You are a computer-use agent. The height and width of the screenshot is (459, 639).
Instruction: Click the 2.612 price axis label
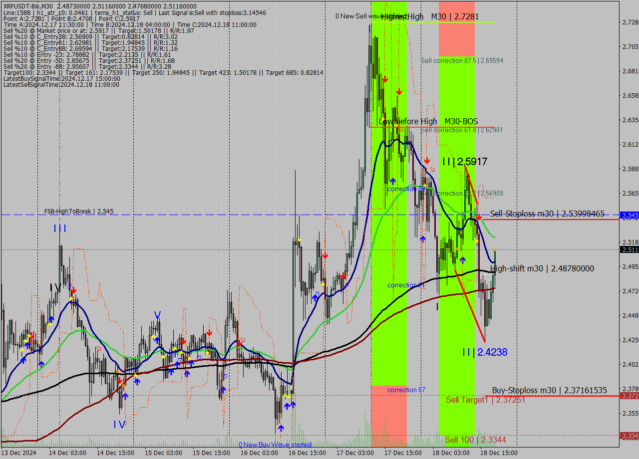(630, 144)
